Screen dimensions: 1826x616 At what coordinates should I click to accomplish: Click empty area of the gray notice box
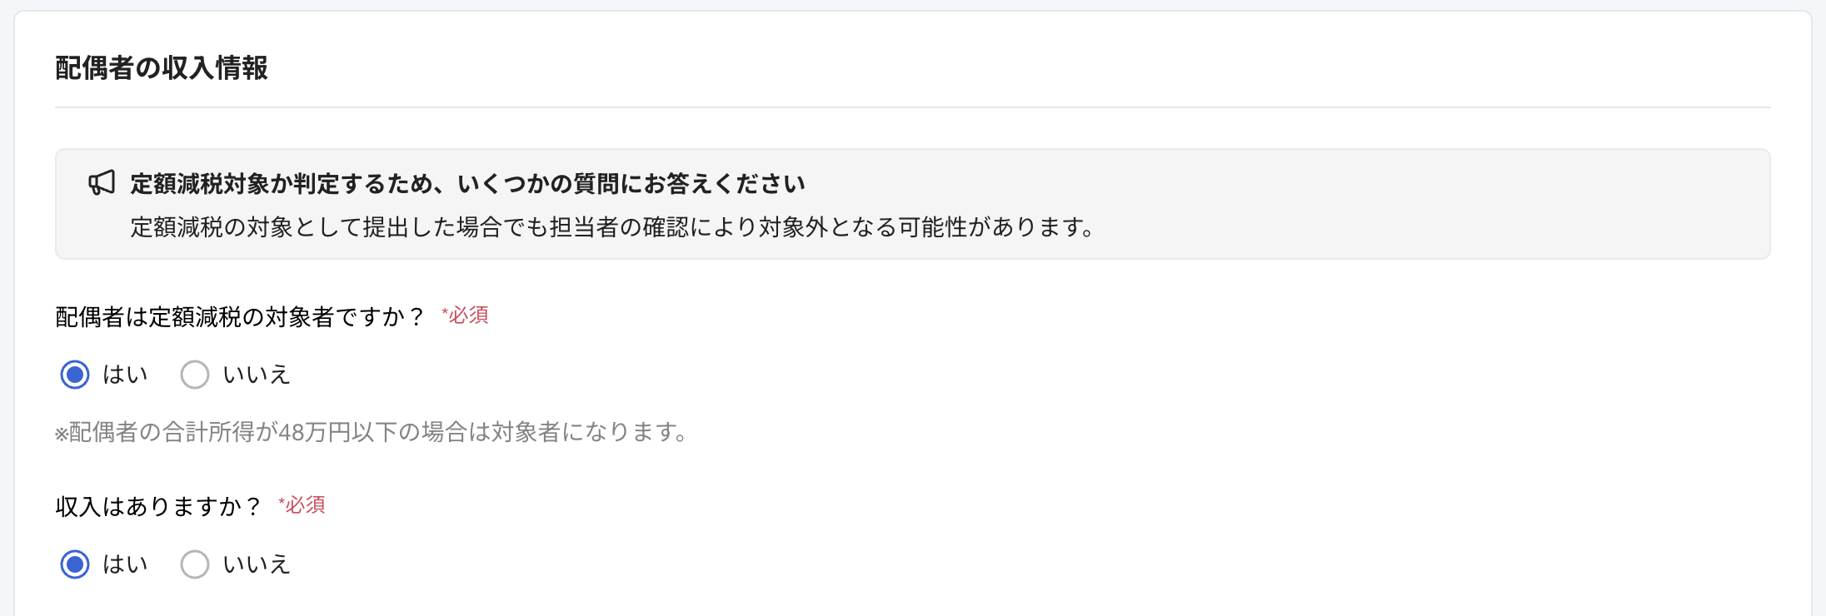click(1416, 204)
